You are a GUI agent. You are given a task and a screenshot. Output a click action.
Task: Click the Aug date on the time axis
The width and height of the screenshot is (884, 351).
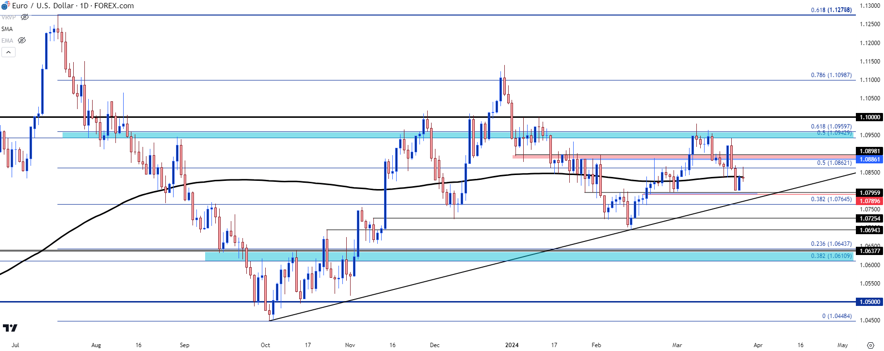96,345
